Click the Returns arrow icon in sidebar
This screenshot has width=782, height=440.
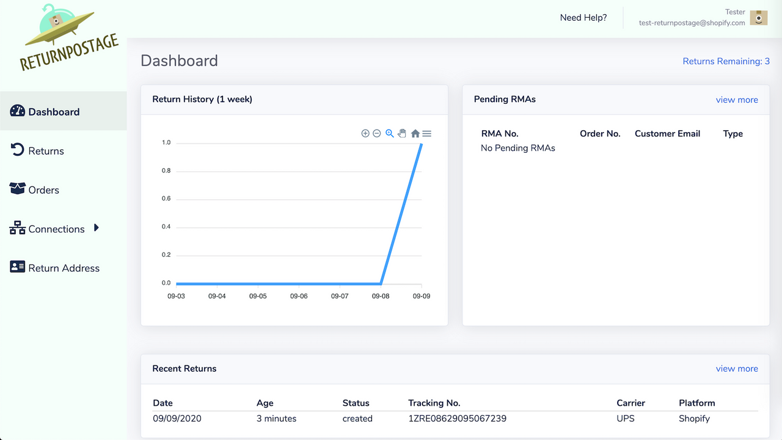[16, 150]
